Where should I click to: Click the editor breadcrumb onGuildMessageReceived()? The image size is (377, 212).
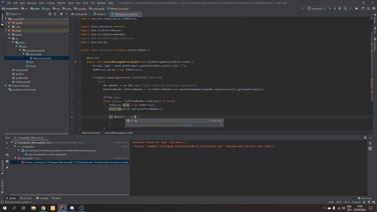(118, 132)
